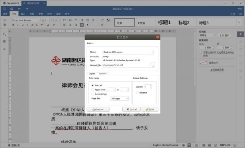Viewport: 245px width, 148px height.
Task: Click the copy style icon
Action: 102,25
